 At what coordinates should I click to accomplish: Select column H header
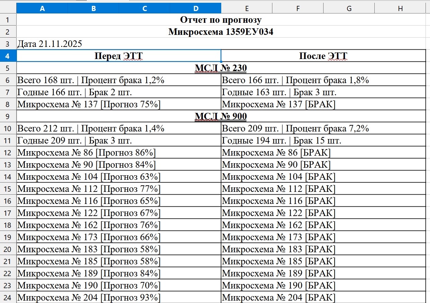point(400,9)
